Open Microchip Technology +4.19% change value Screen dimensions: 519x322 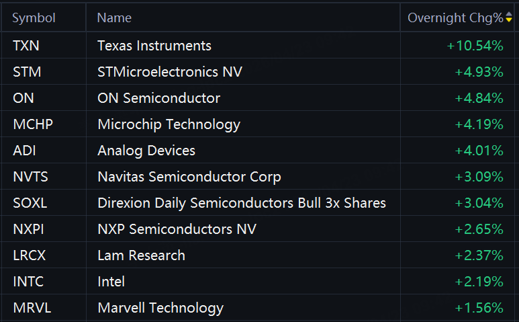click(479, 124)
